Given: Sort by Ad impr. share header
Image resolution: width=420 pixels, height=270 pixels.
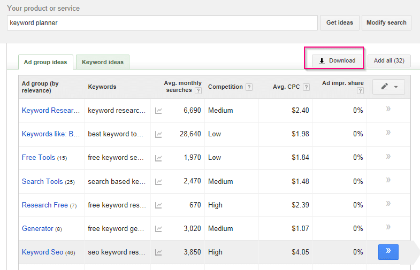Looking at the screenshot, I should coord(343,83).
